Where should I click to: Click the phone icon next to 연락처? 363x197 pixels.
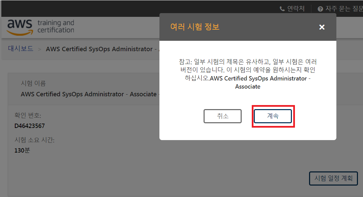[x=282, y=9]
